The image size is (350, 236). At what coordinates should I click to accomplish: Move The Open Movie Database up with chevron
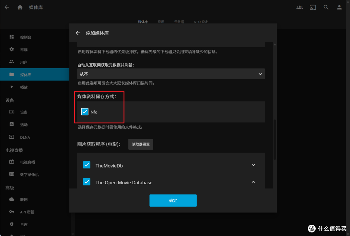[253, 182]
